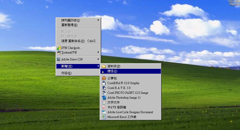Click the WAVE audio file icon
The image size is (240, 130).
pos(104,107)
